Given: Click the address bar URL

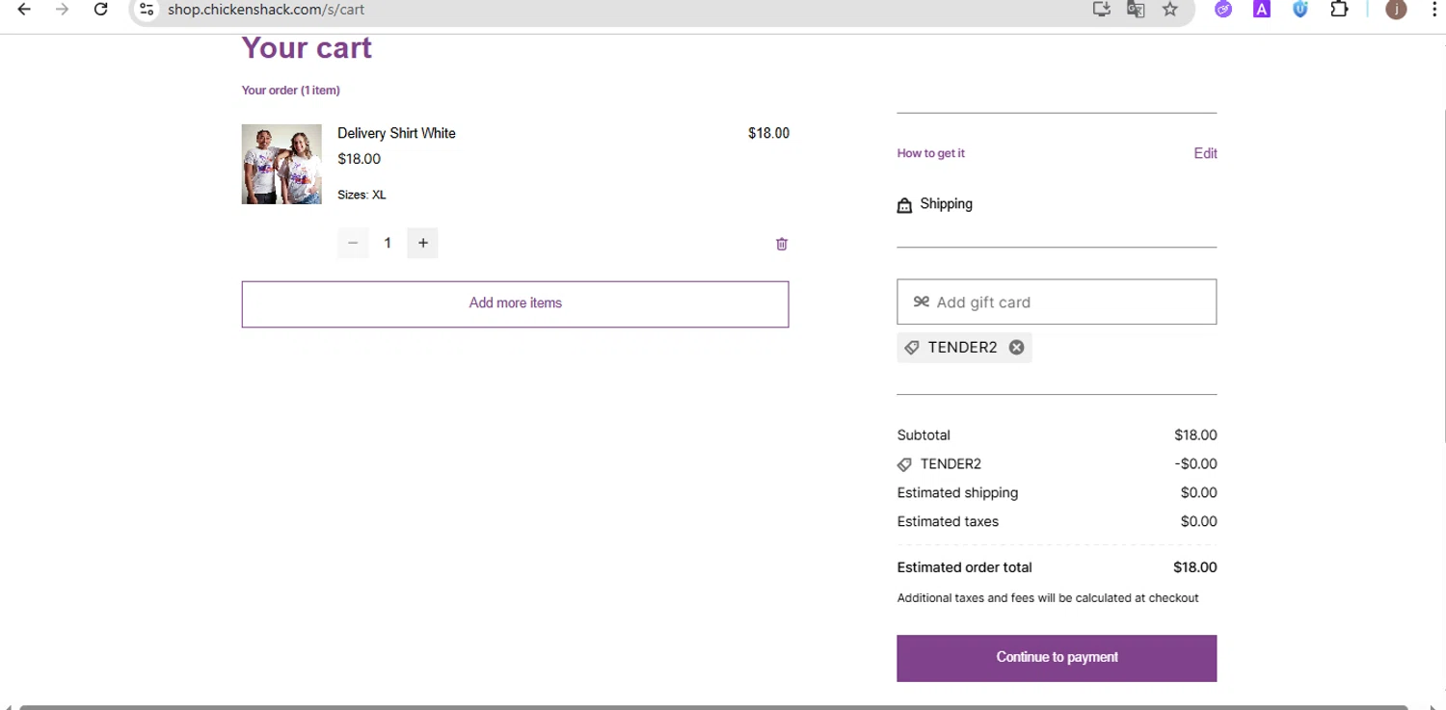Looking at the screenshot, I should pos(266,10).
